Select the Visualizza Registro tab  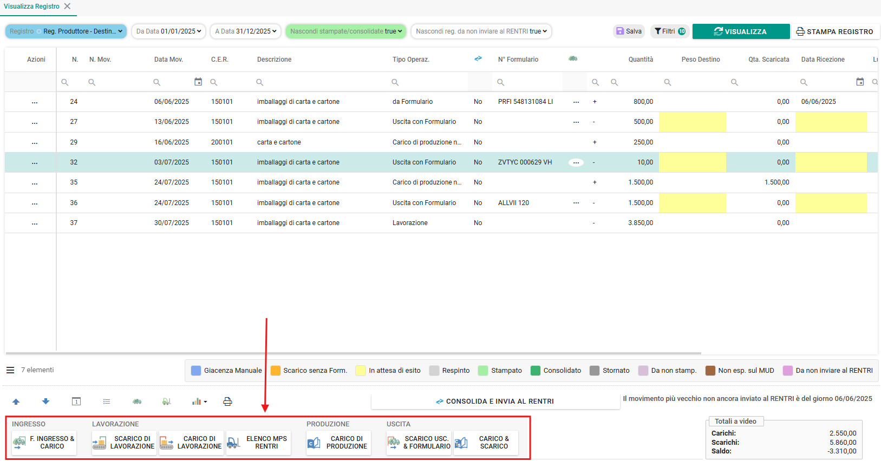(x=32, y=6)
